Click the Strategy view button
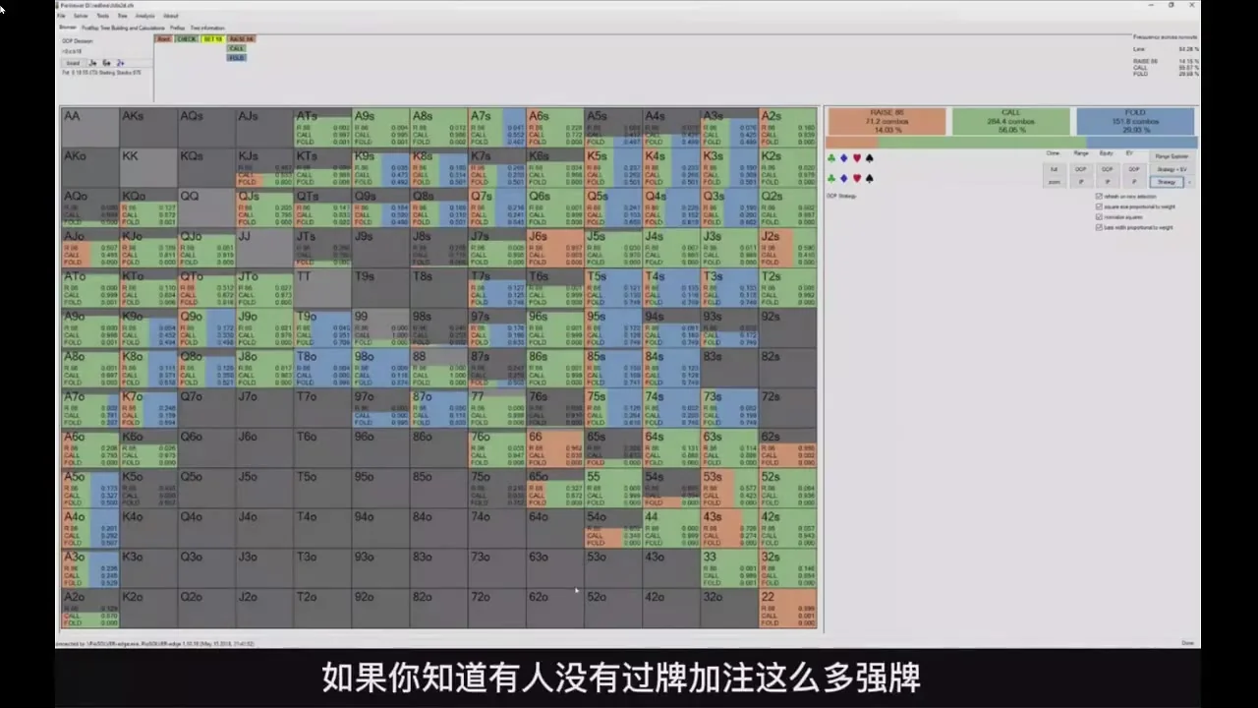The width and height of the screenshot is (1258, 708). [x=1167, y=182]
